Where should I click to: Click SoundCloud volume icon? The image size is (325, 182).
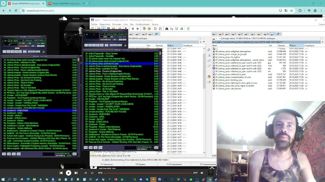tap(202, 173)
